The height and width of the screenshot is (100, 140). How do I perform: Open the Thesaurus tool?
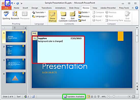coord(25,15)
